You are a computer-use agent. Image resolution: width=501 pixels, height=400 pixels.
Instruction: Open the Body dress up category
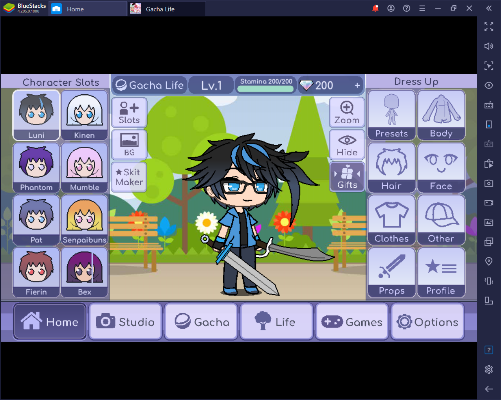point(441,115)
